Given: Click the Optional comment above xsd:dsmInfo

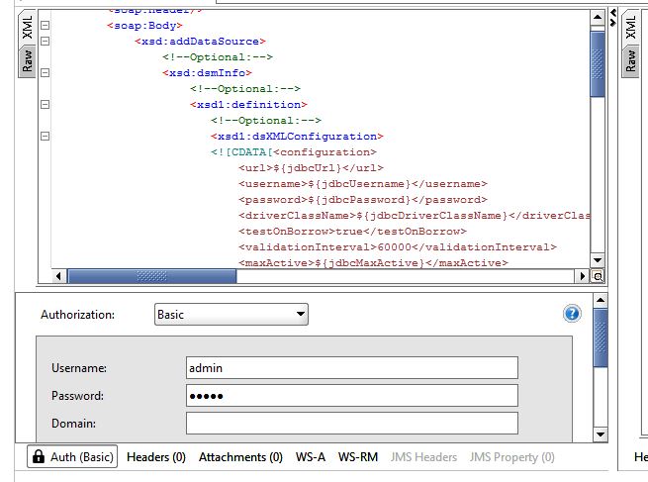Looking at the screenshot, I should point(218,57).
